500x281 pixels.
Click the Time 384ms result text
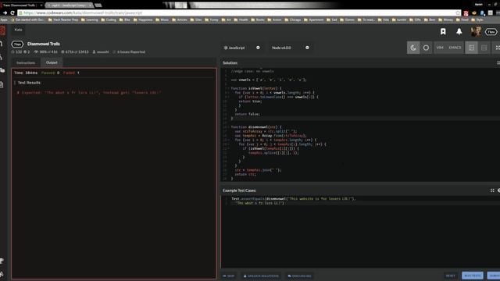pos(26,73)
